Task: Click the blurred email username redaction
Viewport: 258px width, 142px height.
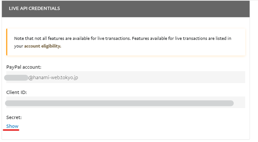Action: 16,78
